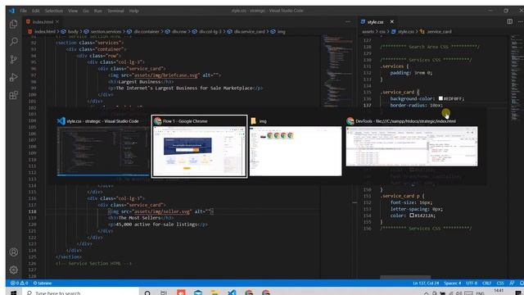The width and height of the screenshot is (524, 295).
Task: Click the horizontal scrollbar in style.css editor
Action: tap(405, 277)
